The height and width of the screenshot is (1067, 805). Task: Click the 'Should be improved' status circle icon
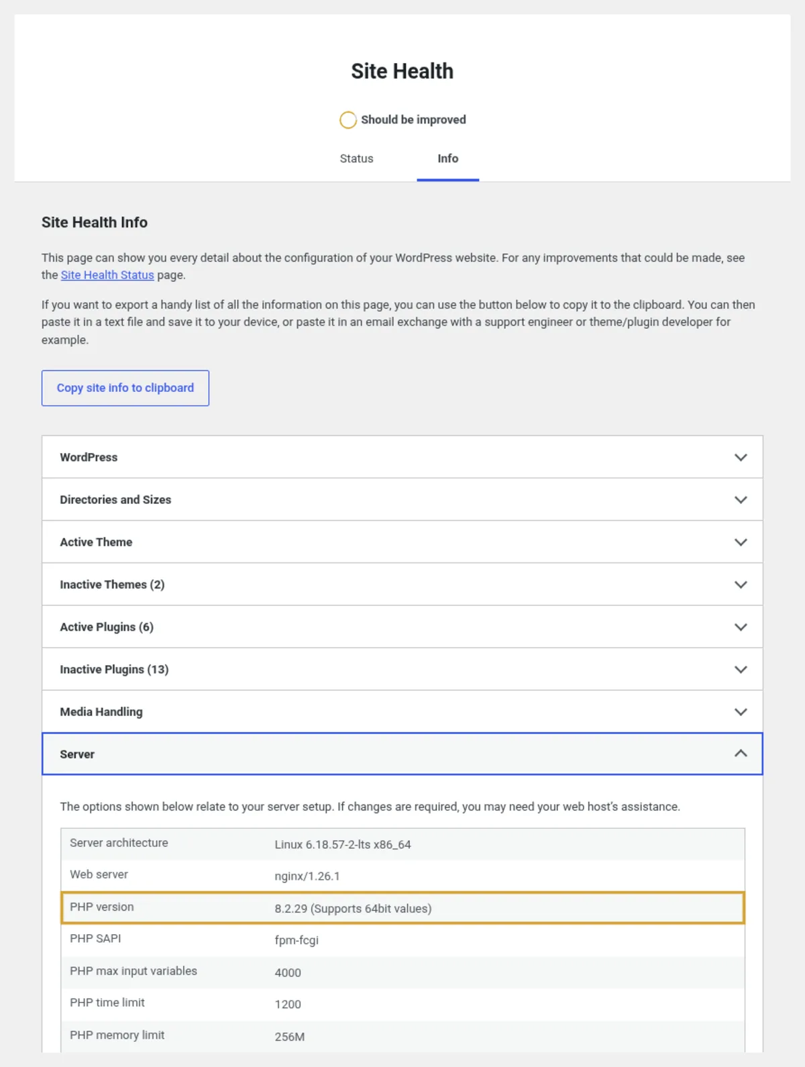pyautogui.click(x=348, y=120)
